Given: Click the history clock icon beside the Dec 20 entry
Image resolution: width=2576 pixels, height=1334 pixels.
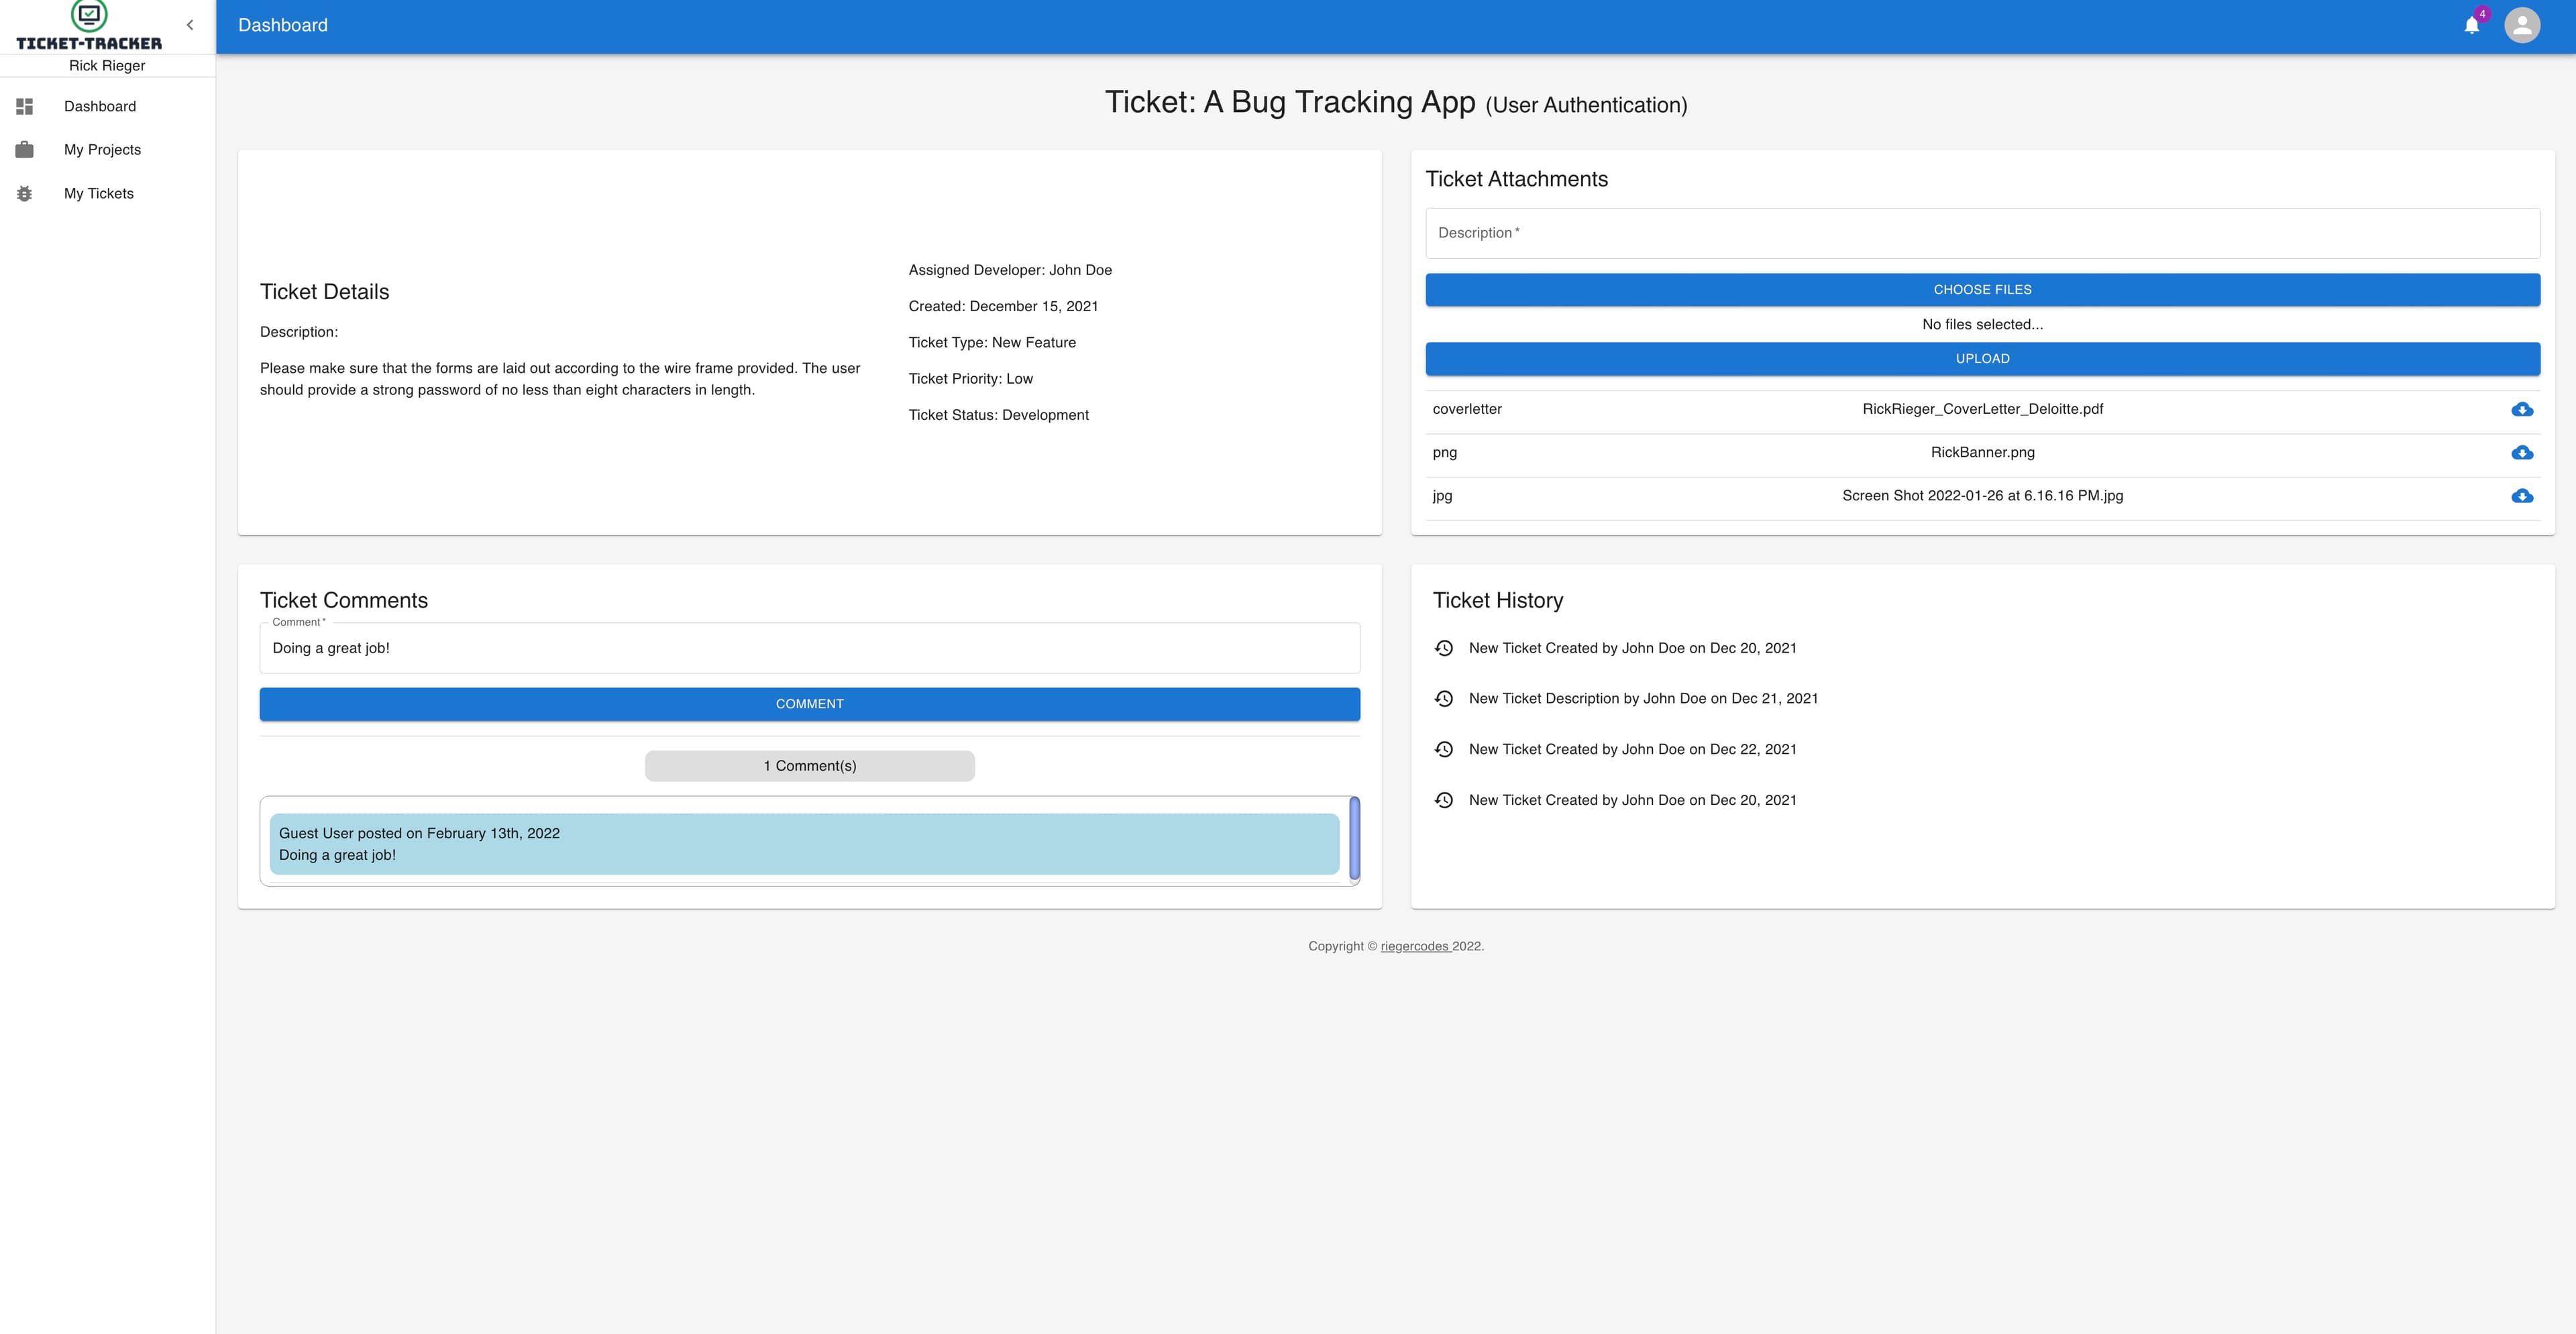Looking at the screenshot, I should (x=1443, y=648).
